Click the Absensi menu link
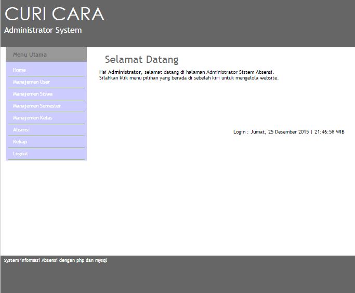This screenshot has width=355, height=293. click(x=21, y=130)
